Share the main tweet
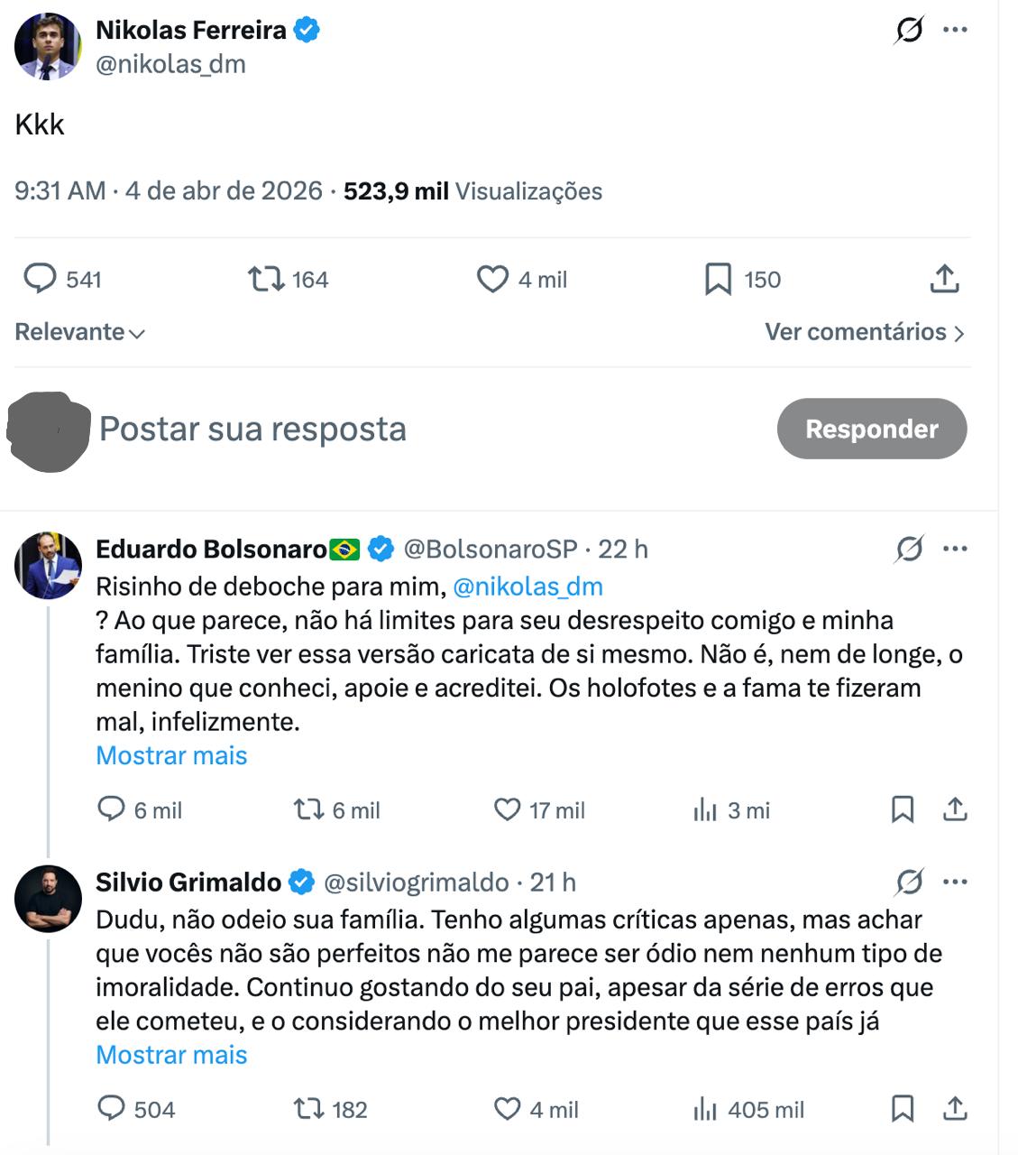The image size is (1018, 1155). 944,280
